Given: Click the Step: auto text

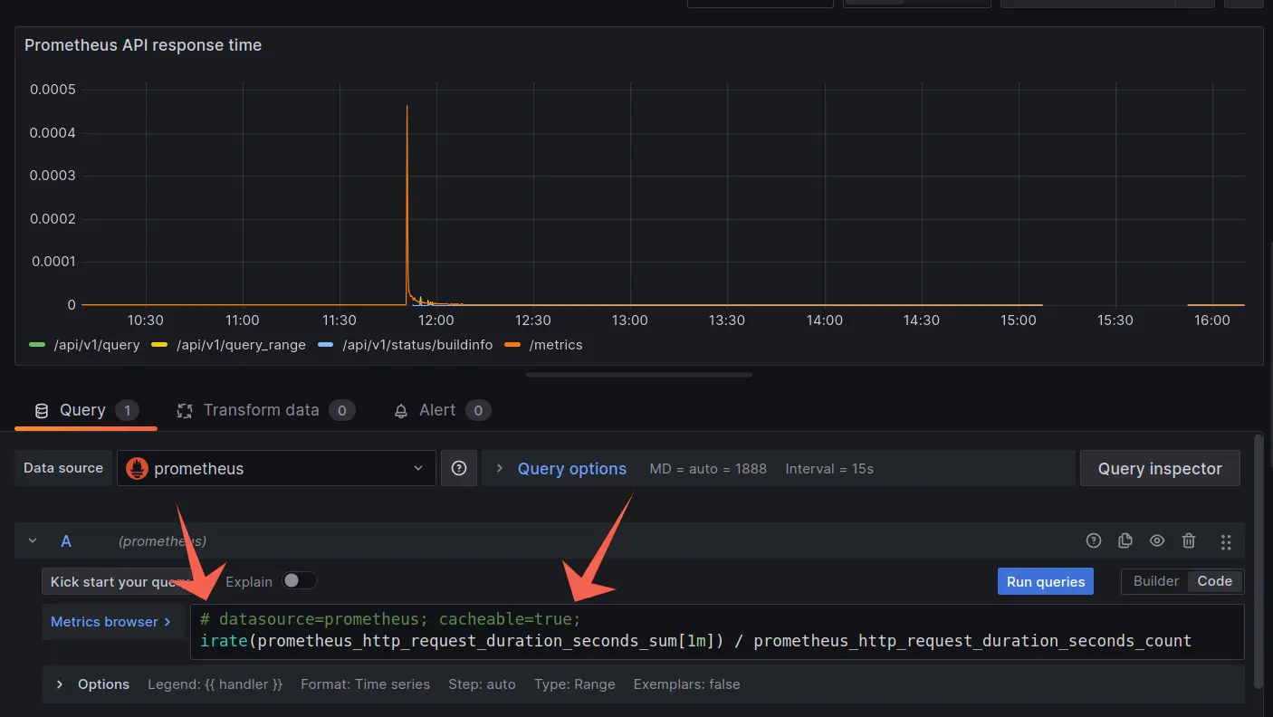Looking at the screenshot, I should (482, 684).
